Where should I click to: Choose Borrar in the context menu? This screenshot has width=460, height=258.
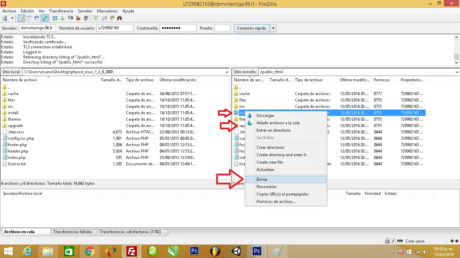pos(286,179)
